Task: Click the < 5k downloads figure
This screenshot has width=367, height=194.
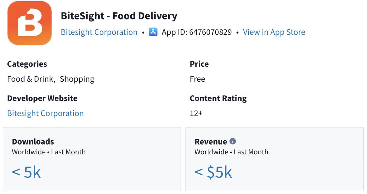Action: (26, 172)
